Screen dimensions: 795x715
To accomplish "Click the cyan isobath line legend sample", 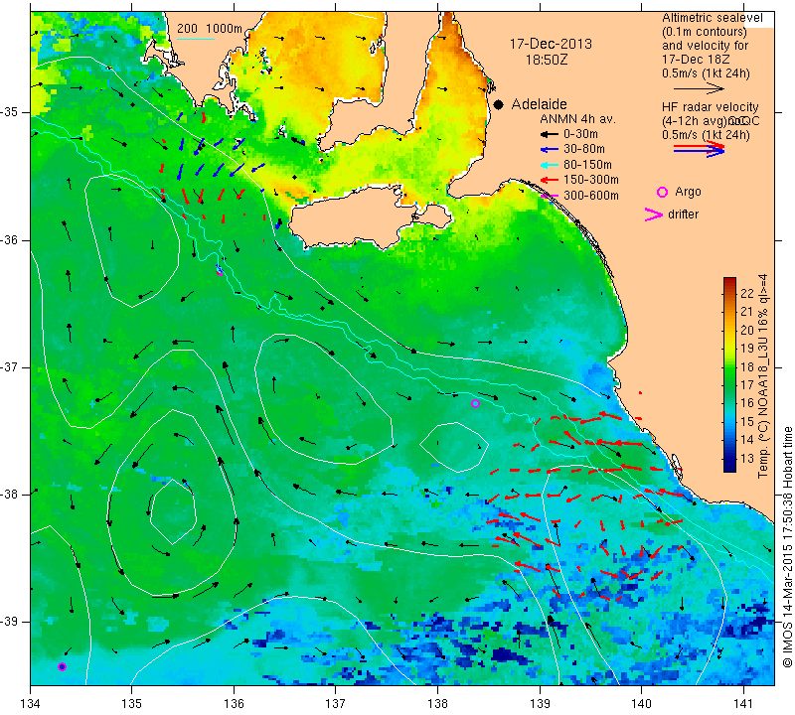I will pyautogui.click(x=196, y=39).
